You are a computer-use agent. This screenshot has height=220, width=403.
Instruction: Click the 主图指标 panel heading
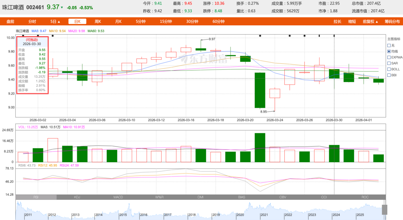(394, 39)
